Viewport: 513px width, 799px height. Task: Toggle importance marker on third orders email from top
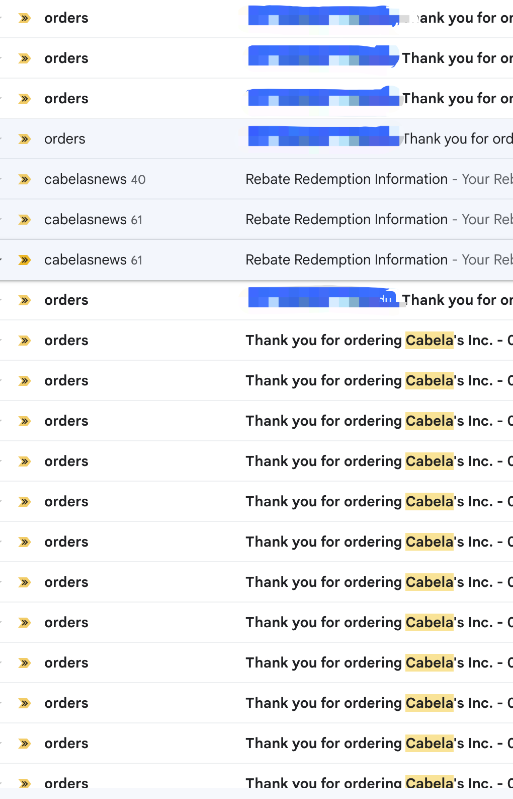[24, 99]
